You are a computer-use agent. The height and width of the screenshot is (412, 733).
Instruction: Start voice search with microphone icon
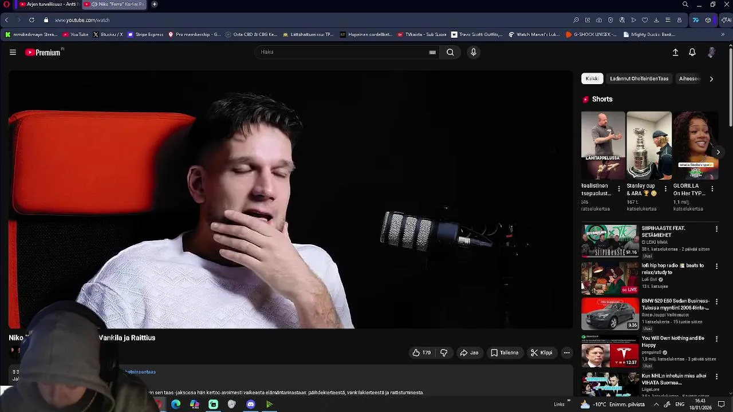pos(473,52)
